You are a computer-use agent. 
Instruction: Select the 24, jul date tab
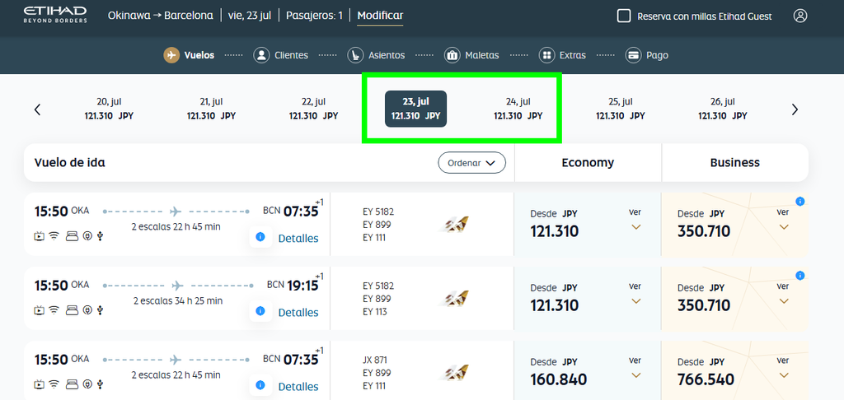pyautogui.click(x=518, y=109)
